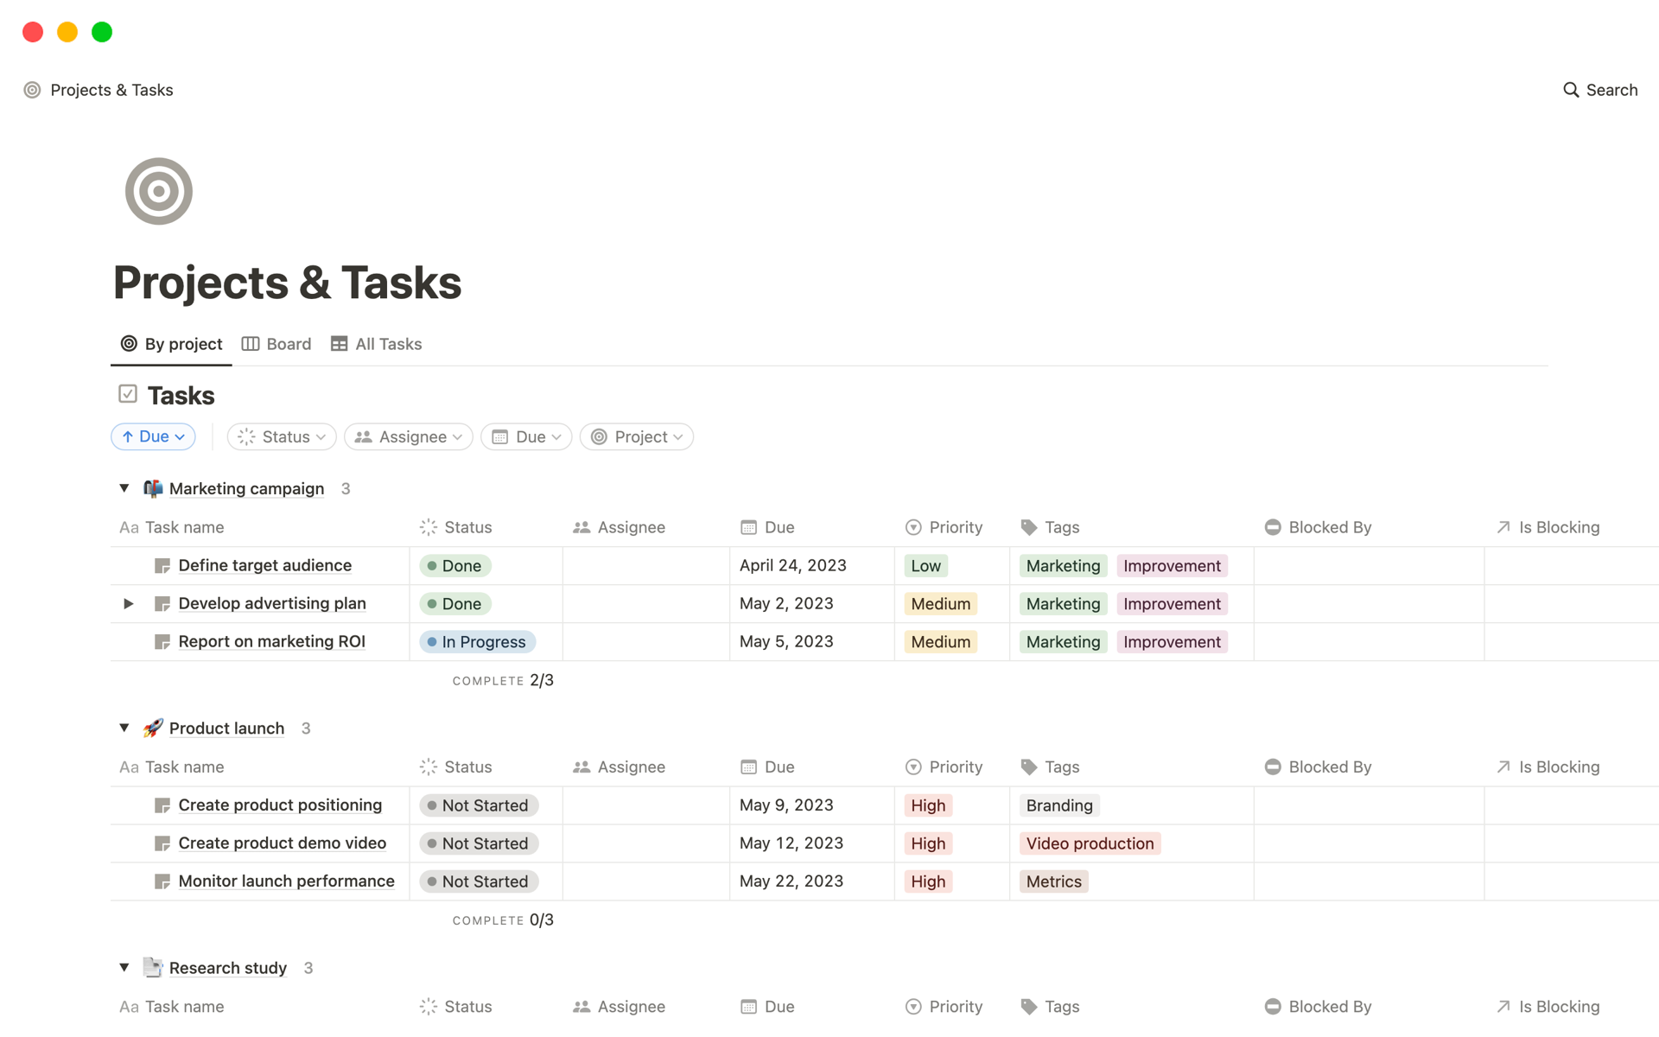Open Search from the top bar
Image resolution: width=1659 pixels, height=1037 pixels.
[x=1599, y=90]
